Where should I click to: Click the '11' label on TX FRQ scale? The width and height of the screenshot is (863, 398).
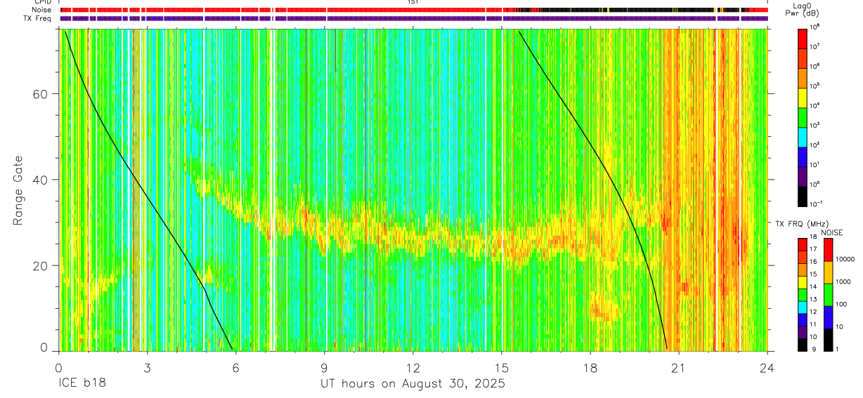click(x=813, y=324)
